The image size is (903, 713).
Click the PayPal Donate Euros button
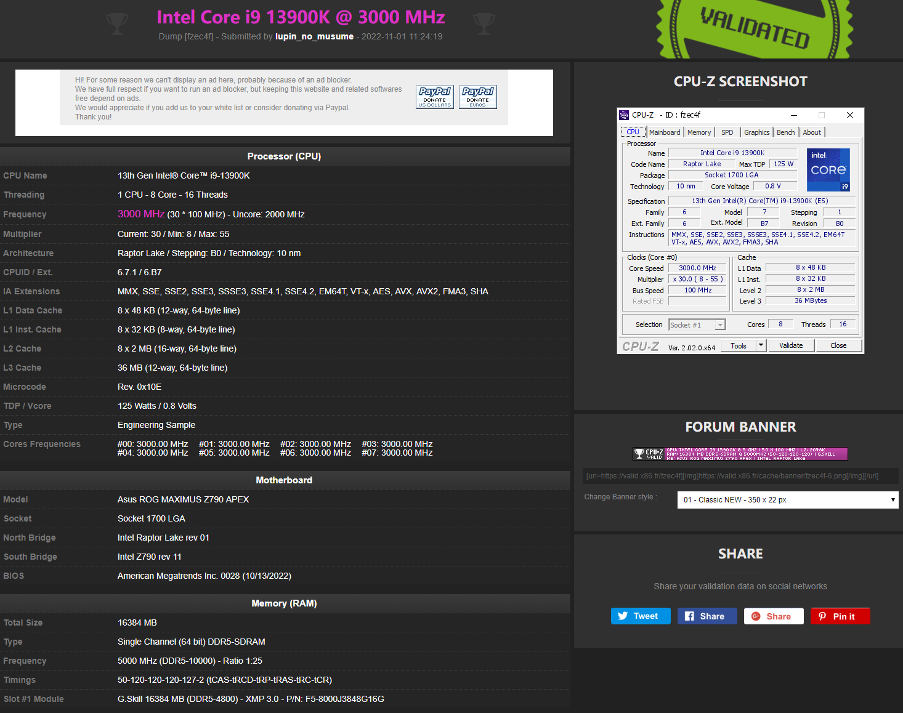click(477, 97)
